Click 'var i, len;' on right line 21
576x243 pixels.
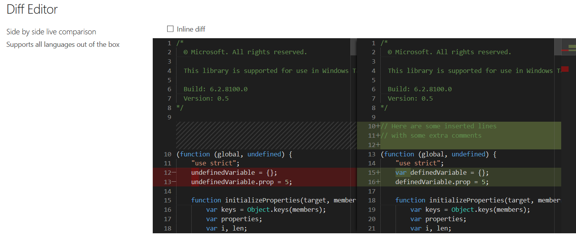(x=431, y=228)
